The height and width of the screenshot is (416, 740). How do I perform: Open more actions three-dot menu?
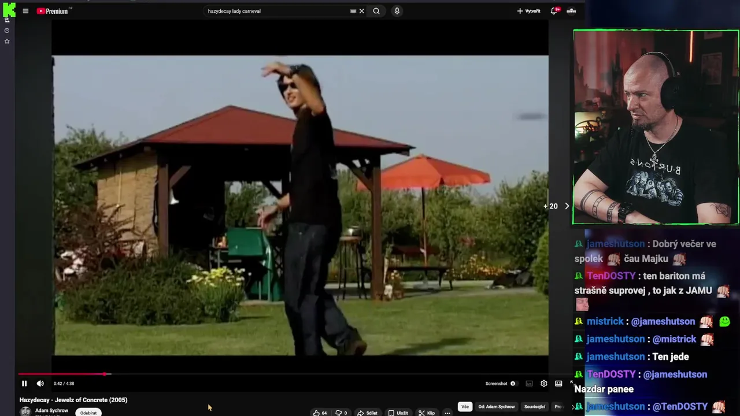coord(447,413)
